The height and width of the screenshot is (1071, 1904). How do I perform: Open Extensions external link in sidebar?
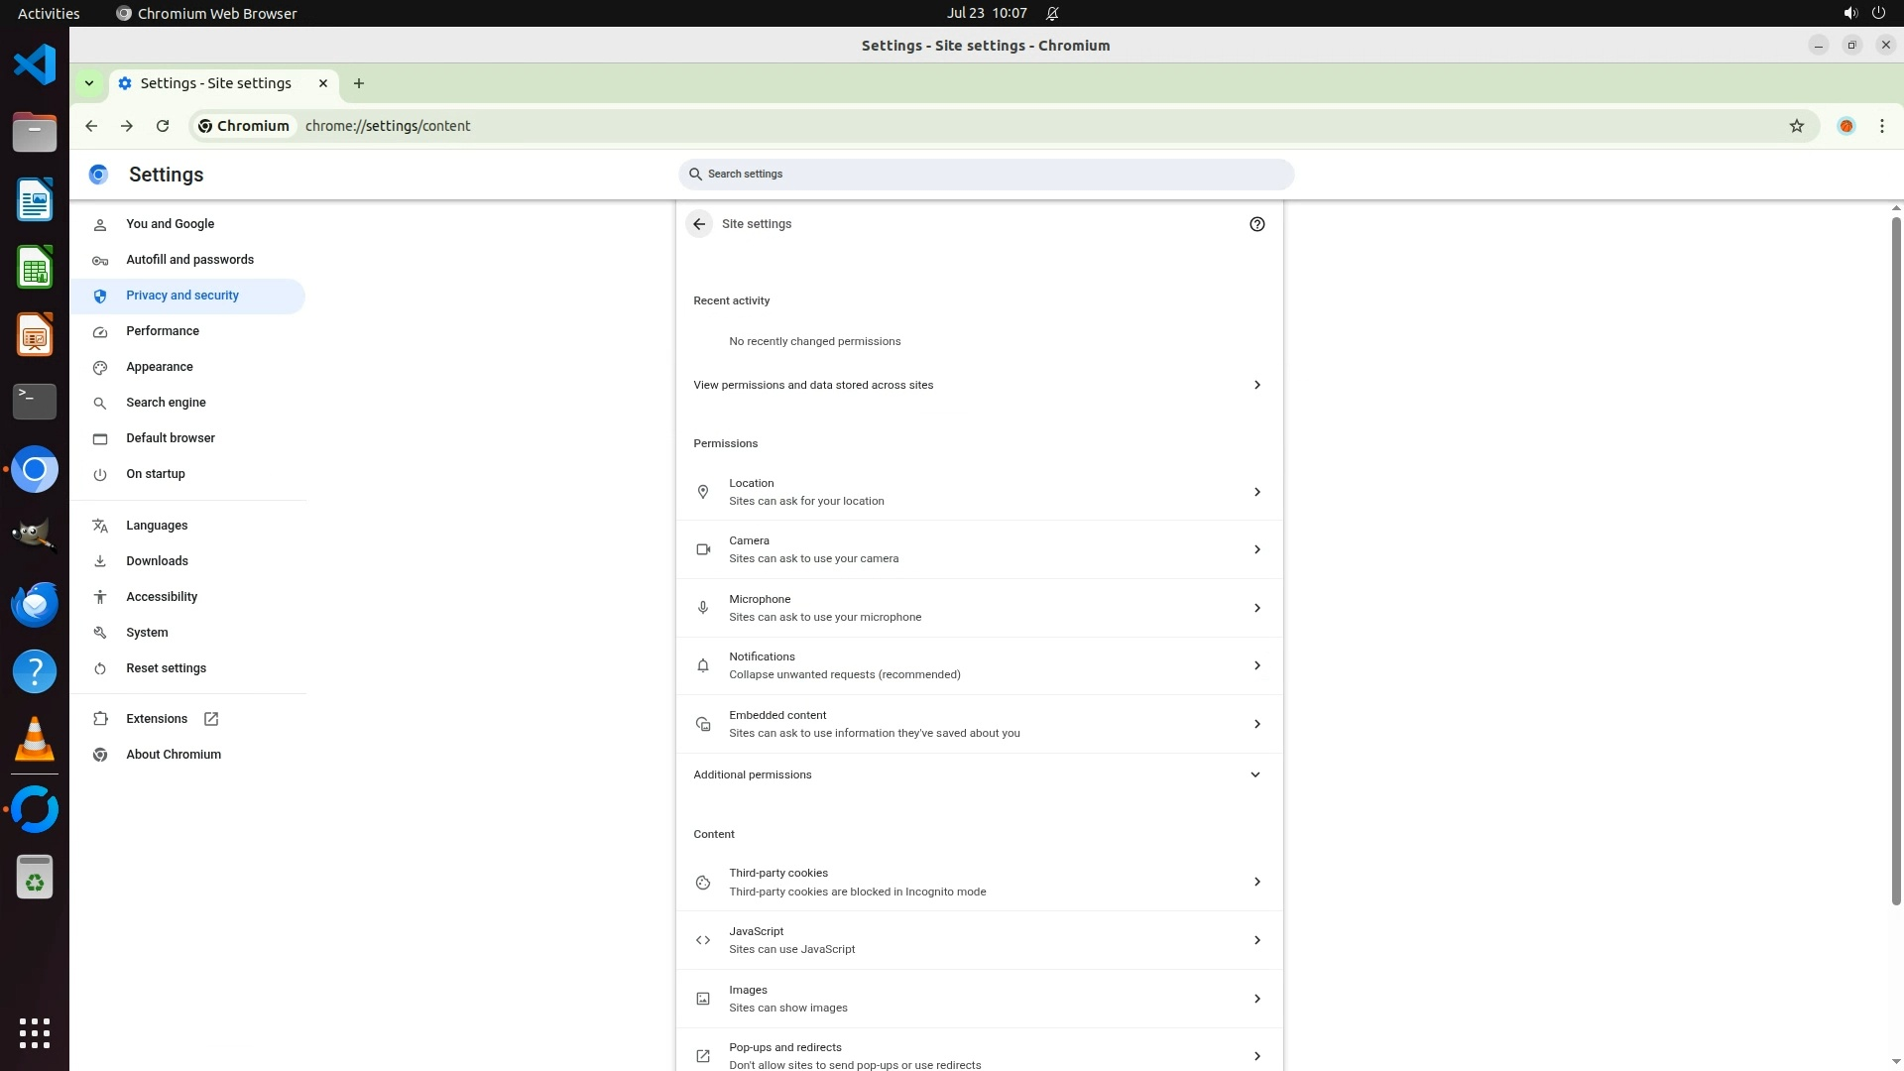point(157,719)
